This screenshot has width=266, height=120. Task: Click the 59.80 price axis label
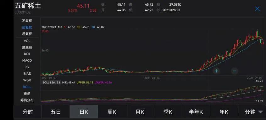pyautogui.click(x=45, y=31)
